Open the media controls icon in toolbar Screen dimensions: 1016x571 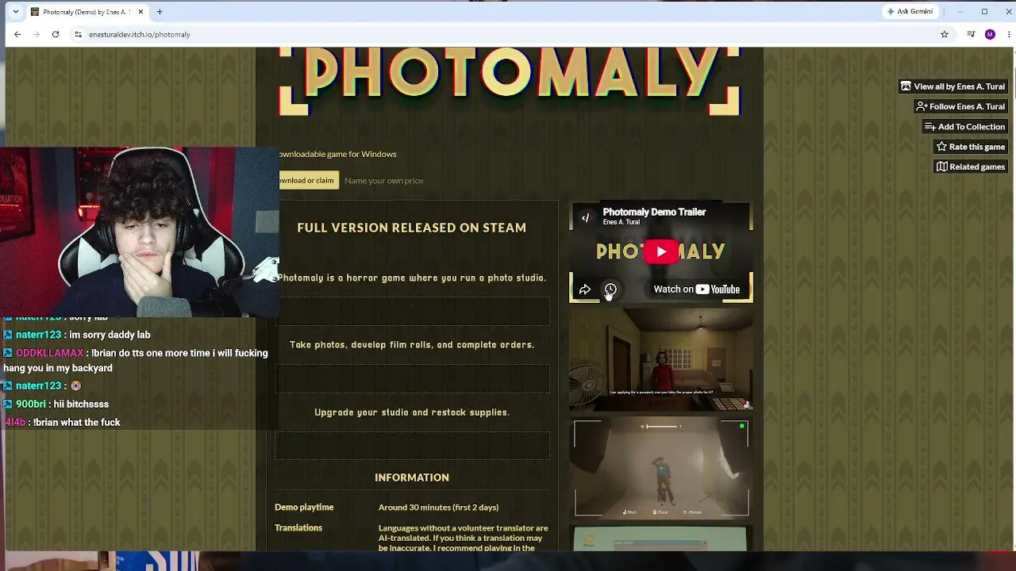tap(971, 34)
